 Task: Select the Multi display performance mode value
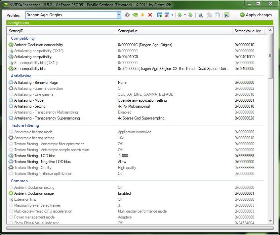click(142, 211)
